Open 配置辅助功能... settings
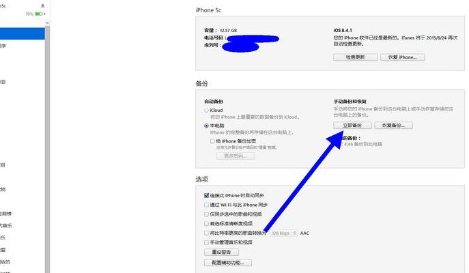 pyautogui.click(x=228, y=263)
